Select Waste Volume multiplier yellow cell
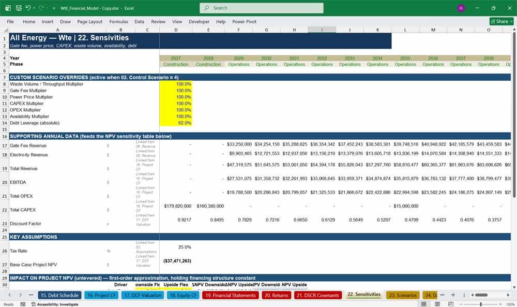The height and width of the screenshot is (307, 517). [176, 84]
